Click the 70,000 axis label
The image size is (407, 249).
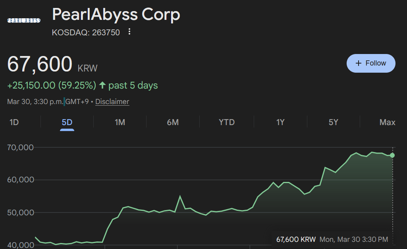(x=21, y=147)
